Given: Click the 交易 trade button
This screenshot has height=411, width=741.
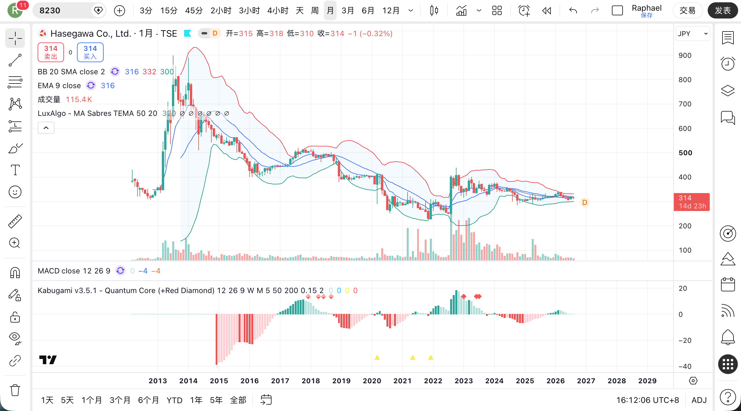Looking at the screenshot, I should pos(687,11).
